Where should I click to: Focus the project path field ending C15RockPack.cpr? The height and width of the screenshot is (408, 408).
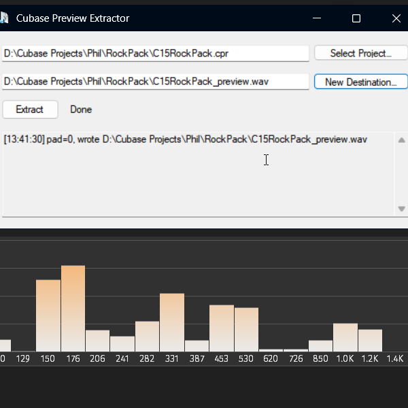point(155,54)
